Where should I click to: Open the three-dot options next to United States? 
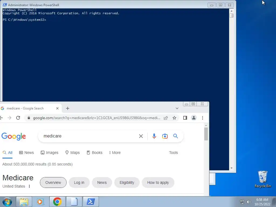(29, 186)
